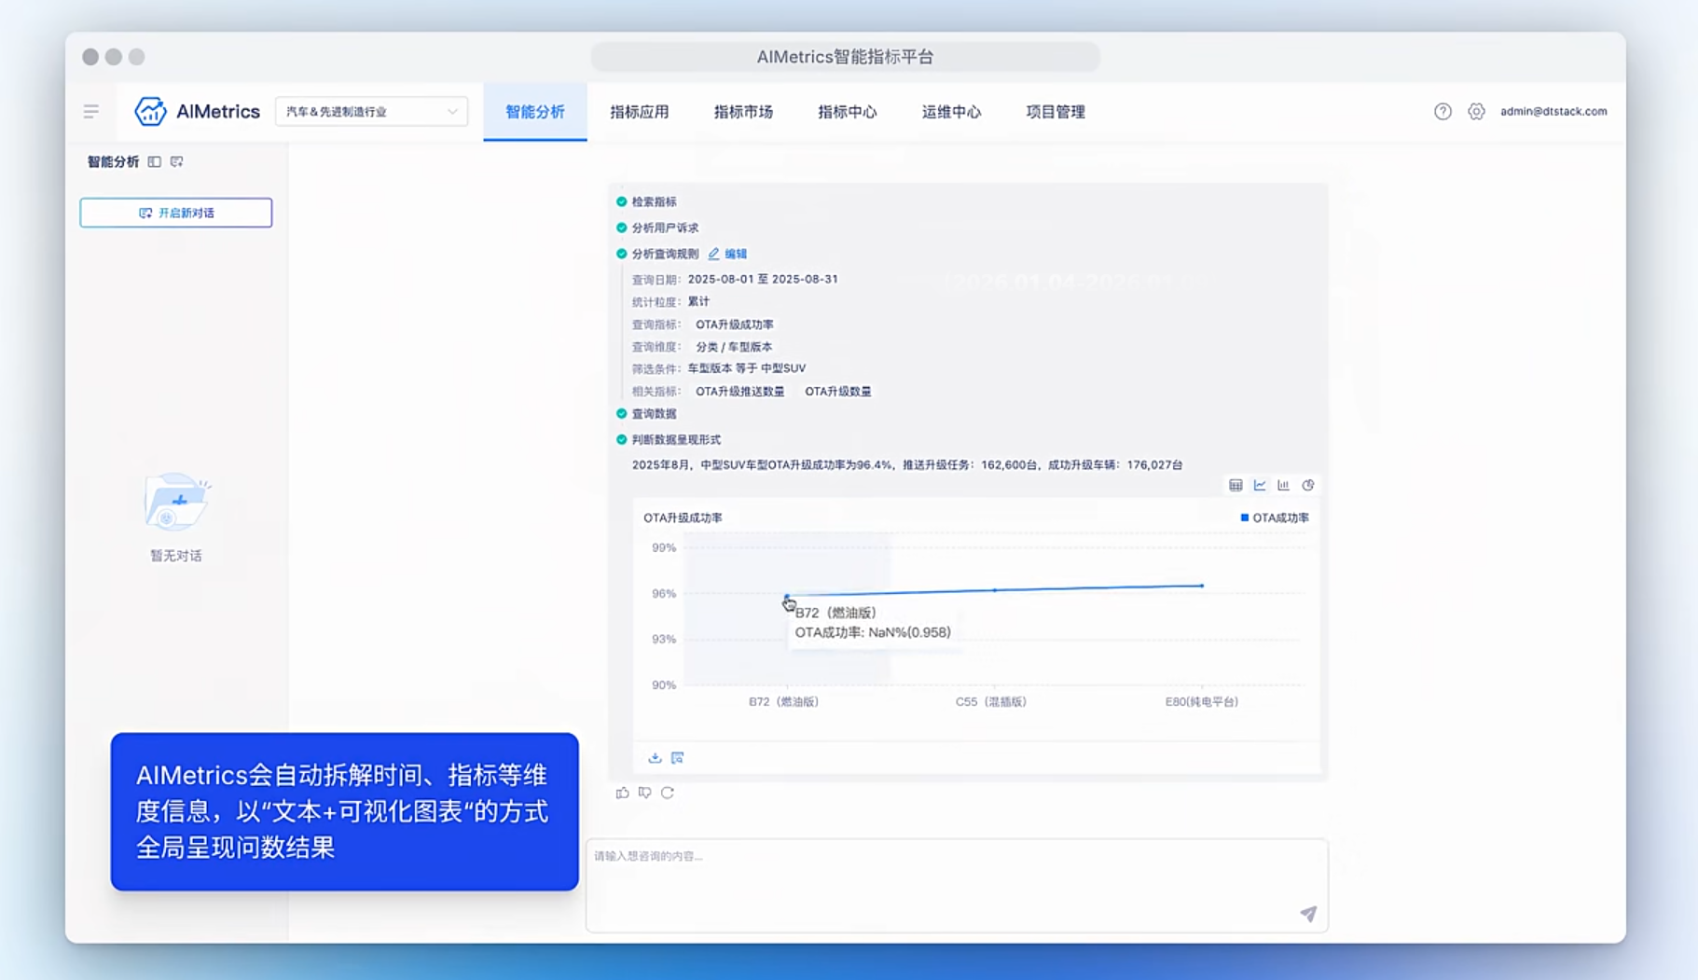Give the answer a thumbs down
Screen dimensions: 1698x980
[644, 793]
